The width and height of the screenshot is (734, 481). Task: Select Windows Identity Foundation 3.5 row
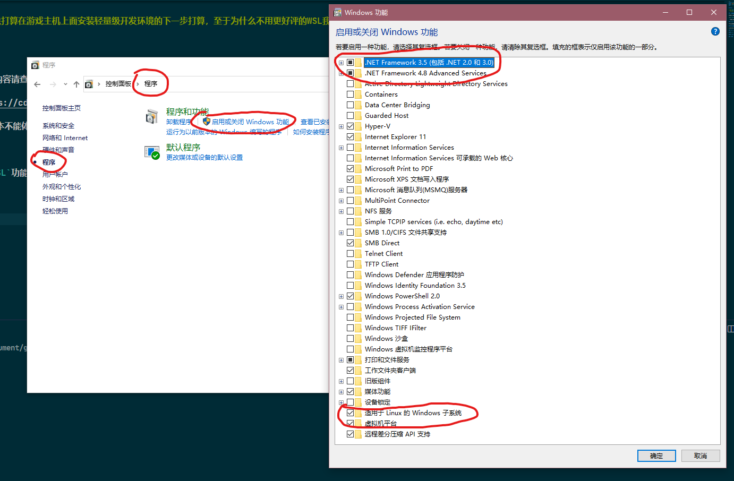coord(415,286)
